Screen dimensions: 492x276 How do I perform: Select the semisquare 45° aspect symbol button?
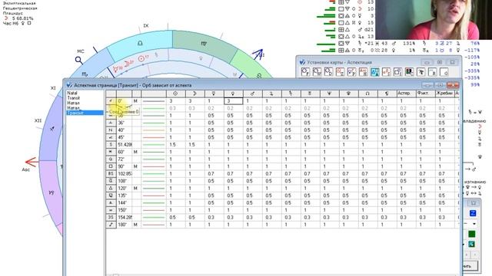pos(111,137)
